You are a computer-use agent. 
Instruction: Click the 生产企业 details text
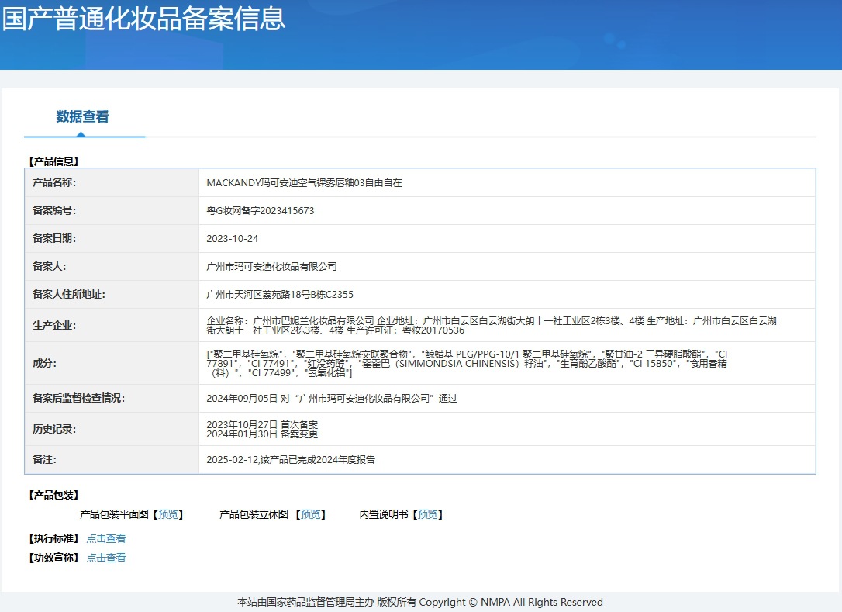point(492,326)
